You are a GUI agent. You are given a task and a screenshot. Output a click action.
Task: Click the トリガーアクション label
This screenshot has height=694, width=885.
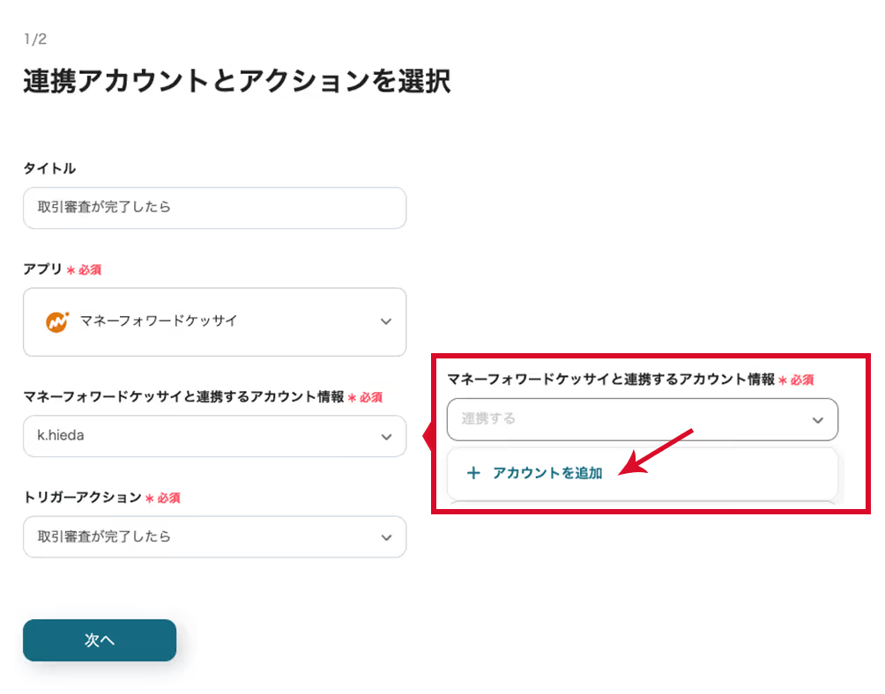(x=82, y=498)
